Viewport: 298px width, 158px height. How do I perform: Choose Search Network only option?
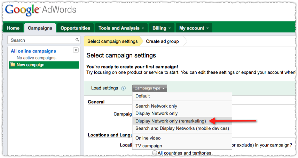(x=182, y=106)
